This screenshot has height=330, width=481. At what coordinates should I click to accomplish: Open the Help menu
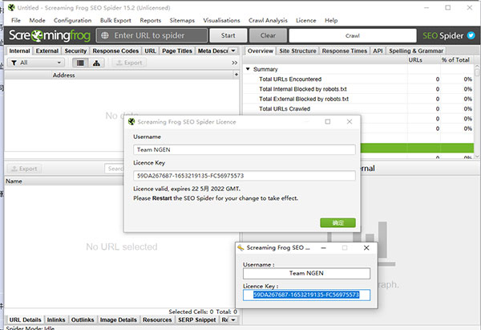[x=331, y=20]
